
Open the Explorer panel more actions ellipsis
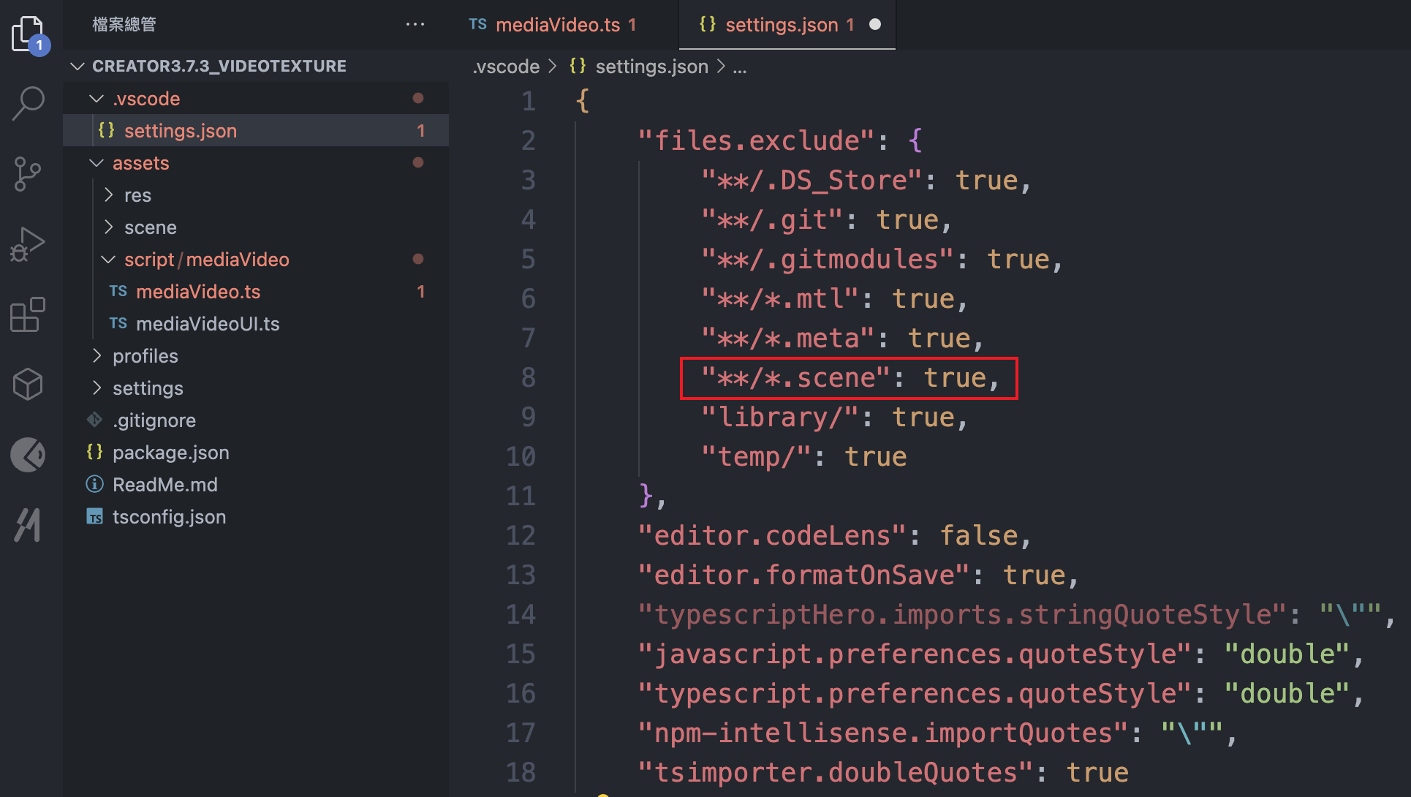(415, 24)
